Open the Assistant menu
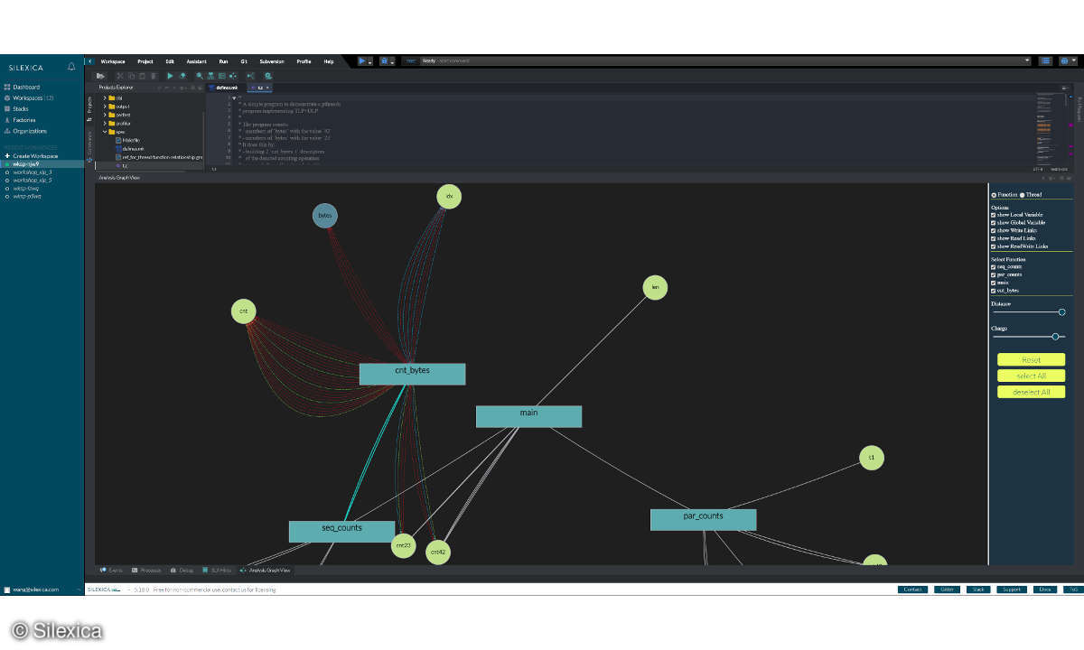 196,61
